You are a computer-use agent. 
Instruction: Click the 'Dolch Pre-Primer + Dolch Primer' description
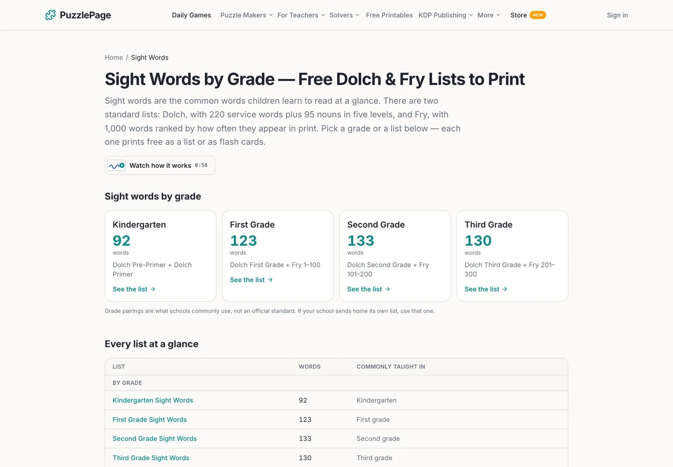click(152, 269)
